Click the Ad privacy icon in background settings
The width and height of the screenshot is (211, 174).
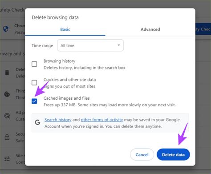pyautogui.click(x=7, y=116)
